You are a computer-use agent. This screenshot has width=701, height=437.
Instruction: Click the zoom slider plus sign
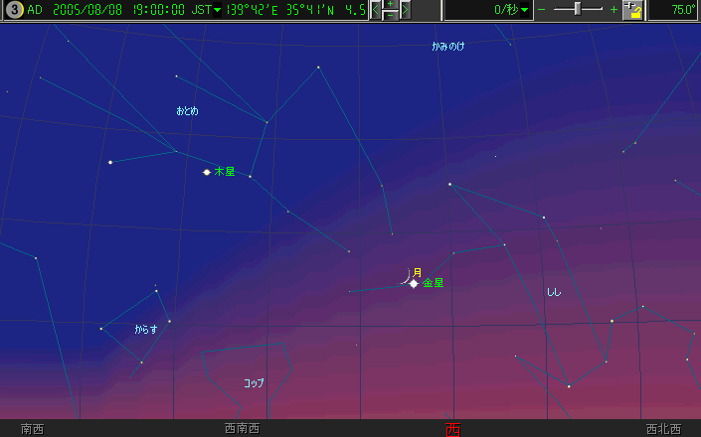[x=613, y=10]
